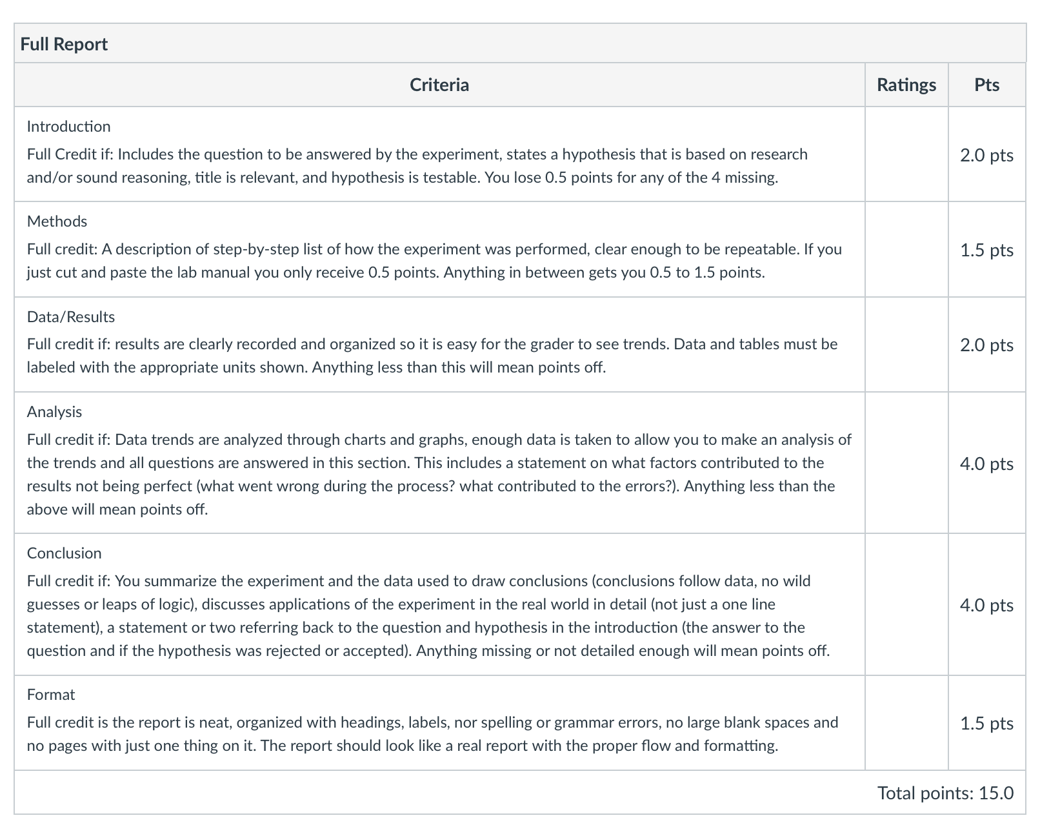Image resolution: width=1040 pixels, height=829 pixels.
Task: Click the Data/Results criterion heading
Action: (71, 317)
